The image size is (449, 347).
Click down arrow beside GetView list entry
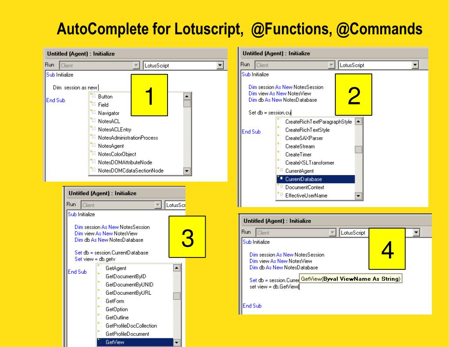[x=177, y=342]
